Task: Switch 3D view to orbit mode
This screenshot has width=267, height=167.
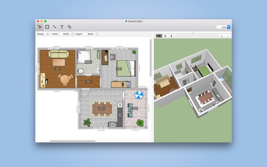Action: (x=159, y=36)
